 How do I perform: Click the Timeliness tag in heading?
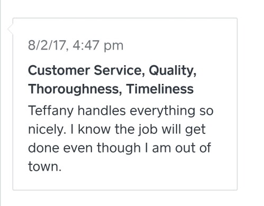click(160, 89)
